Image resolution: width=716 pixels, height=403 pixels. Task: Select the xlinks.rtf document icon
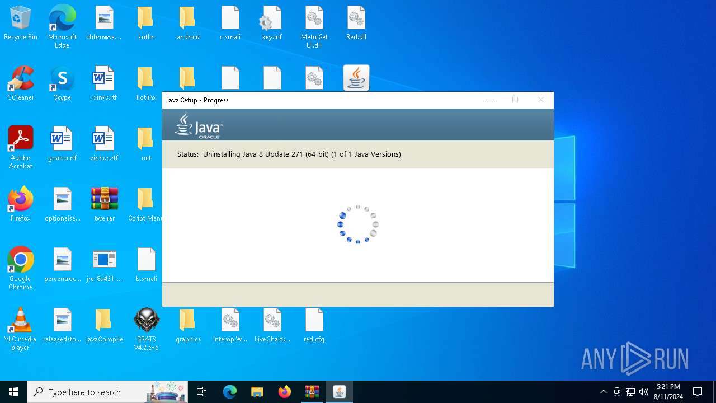pos(104,83)
